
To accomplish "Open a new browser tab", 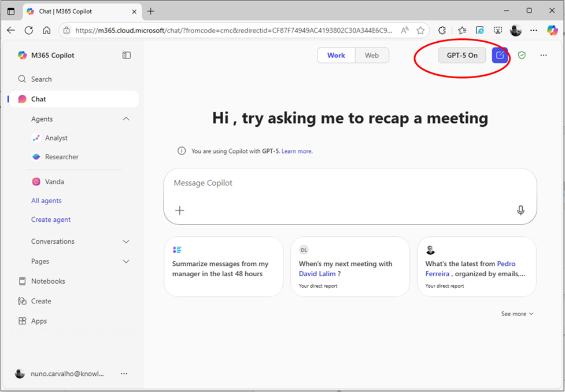I will pyautogui.click(x=150, y=11).
